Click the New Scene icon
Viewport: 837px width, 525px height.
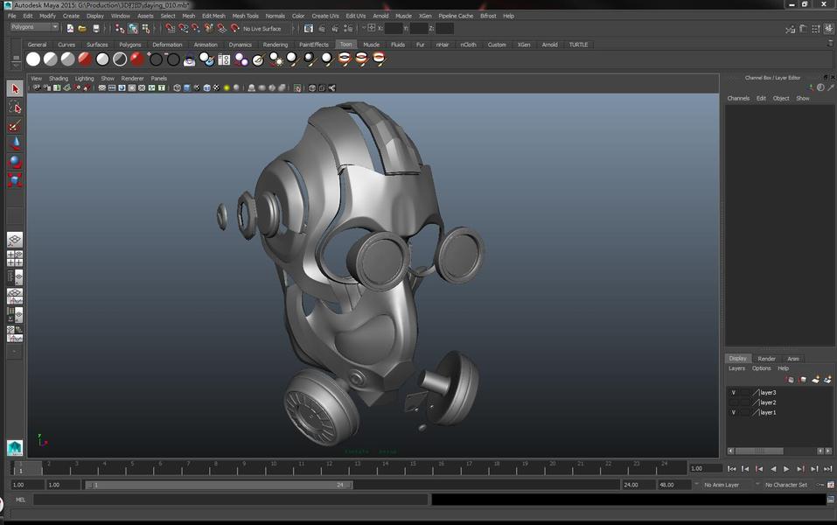pos(70,29)
